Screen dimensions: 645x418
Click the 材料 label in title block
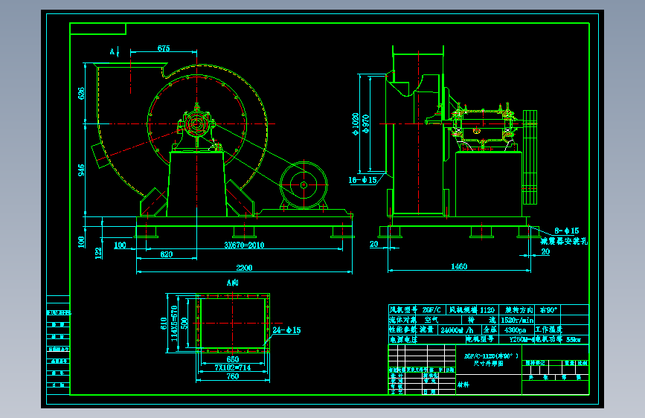tap(463, 385)
